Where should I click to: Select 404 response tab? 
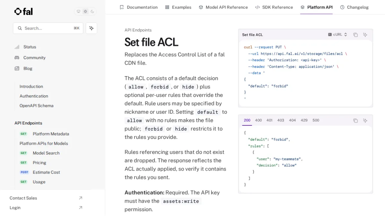click(x=292, y=120)
